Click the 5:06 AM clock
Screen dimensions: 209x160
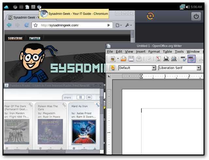[x=196, y=7]
